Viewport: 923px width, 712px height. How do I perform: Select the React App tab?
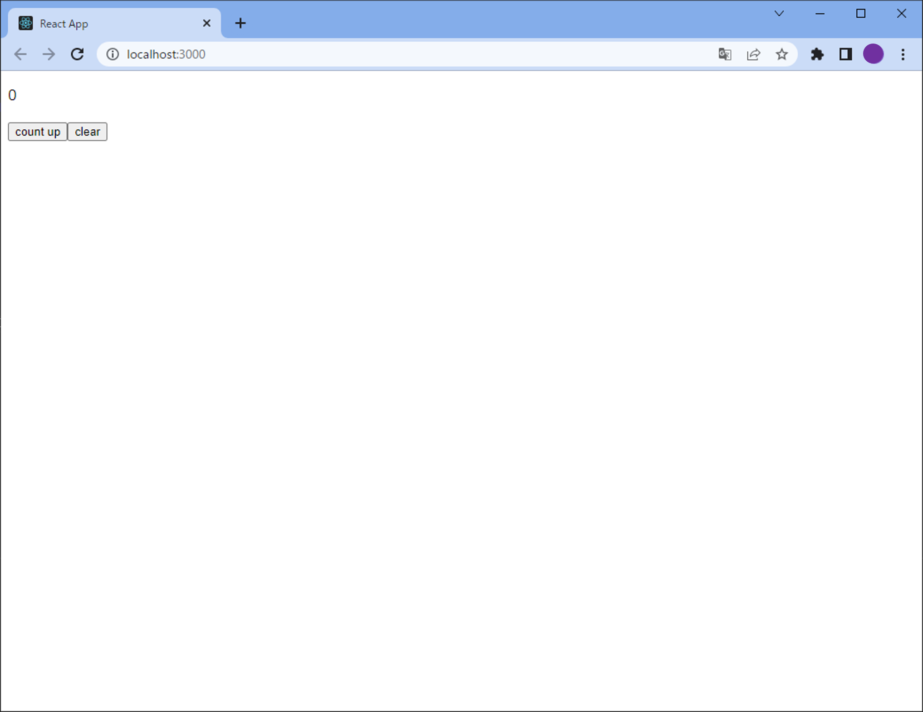point(115,23)
